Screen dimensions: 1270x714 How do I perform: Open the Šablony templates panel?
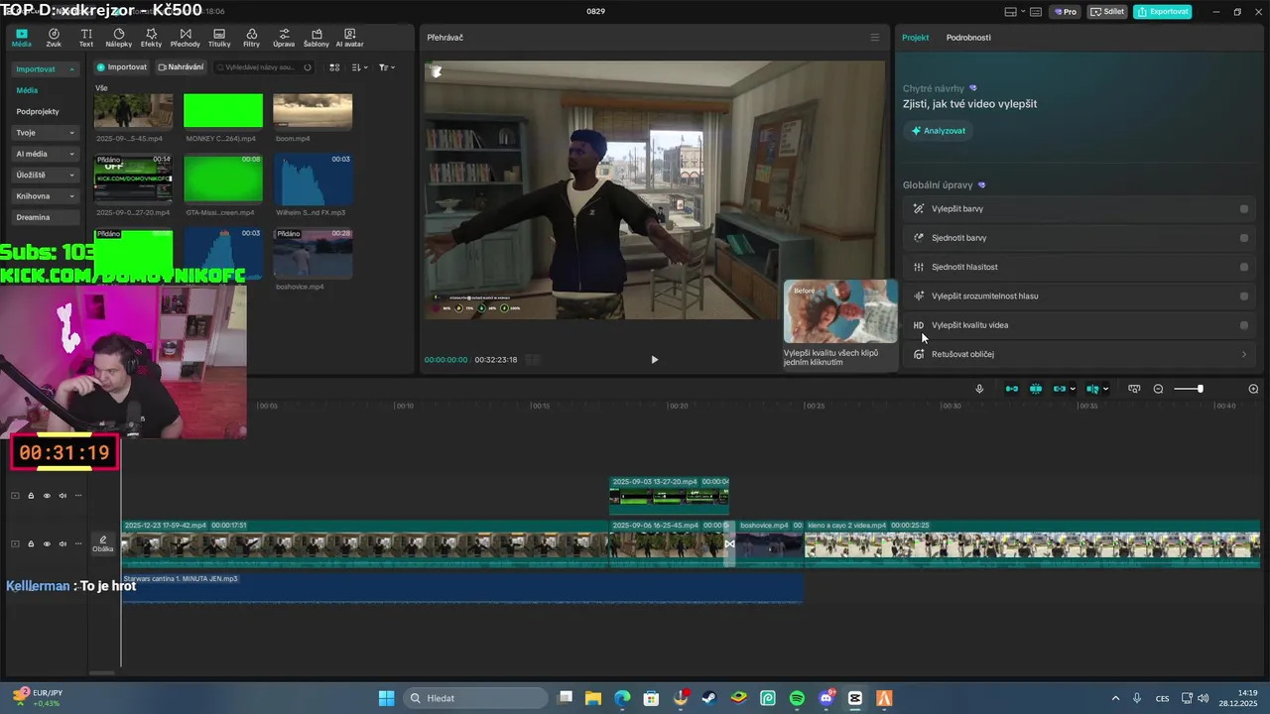click(317, 38)
